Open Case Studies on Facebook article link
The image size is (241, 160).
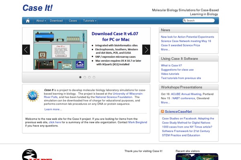pyautogui.click(x=188, y=120)
